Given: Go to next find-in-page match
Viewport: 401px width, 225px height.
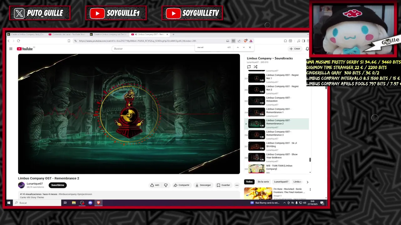Looking at the screenshot, I should click(244, 47).
